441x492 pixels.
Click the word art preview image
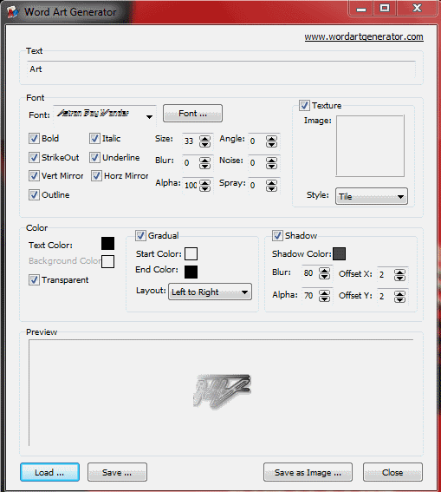[x=222, y=392]
